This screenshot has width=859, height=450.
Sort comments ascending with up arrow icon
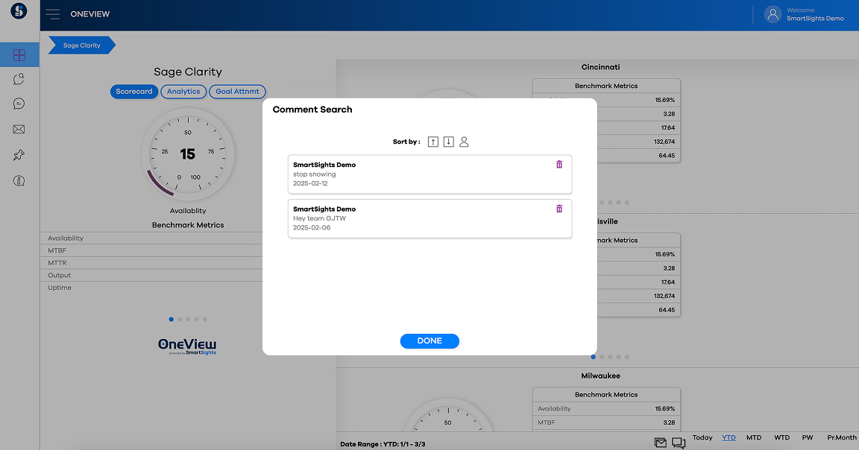coord(433,142)
